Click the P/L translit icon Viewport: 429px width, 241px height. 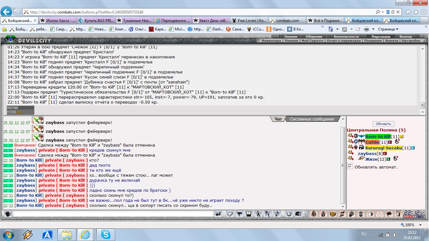pos(268,214)
